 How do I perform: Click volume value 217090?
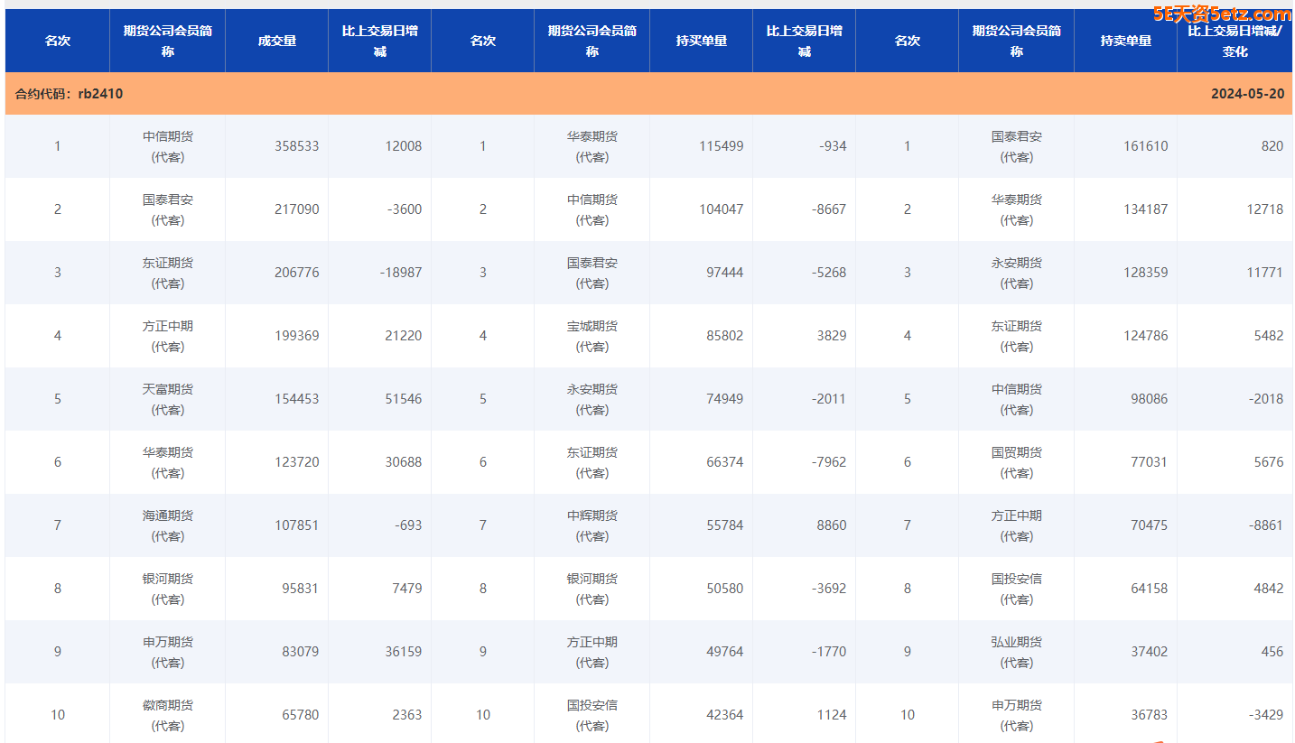point(297,209)
